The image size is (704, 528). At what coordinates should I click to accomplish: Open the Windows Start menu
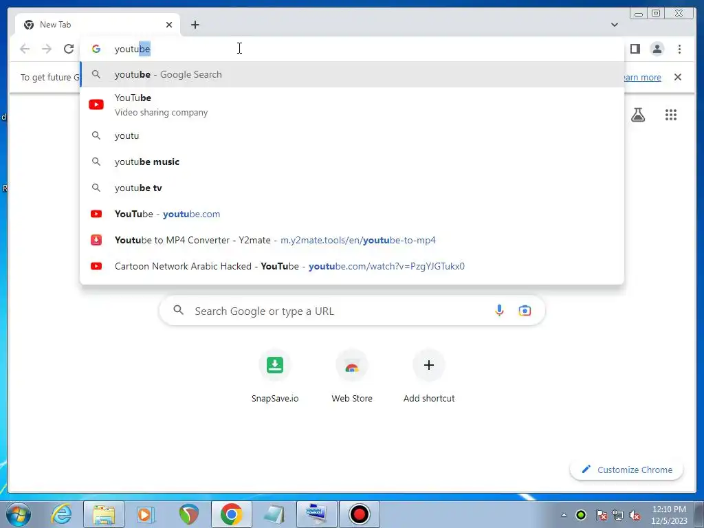point(18,514)
